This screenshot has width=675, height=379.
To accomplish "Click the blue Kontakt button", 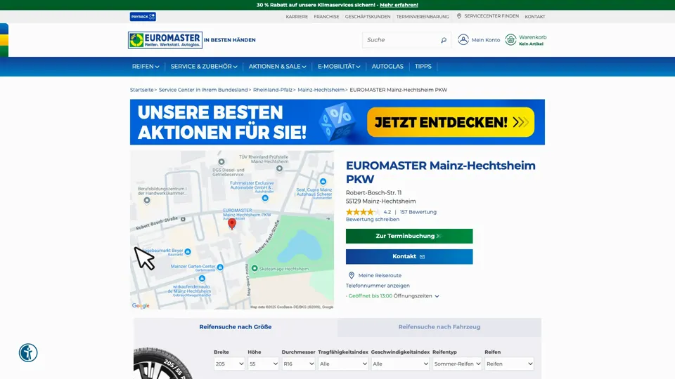I will tap(409, 257).
